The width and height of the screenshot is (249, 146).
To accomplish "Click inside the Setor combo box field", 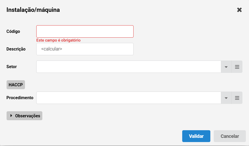I will click(x=129, y=67).
